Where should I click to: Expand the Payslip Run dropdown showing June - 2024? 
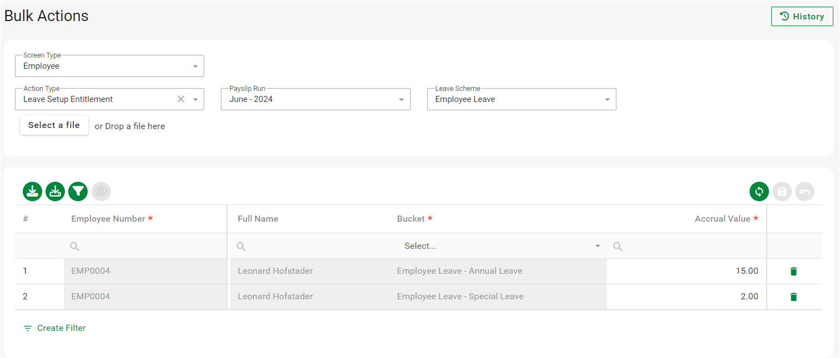[315, 99]
